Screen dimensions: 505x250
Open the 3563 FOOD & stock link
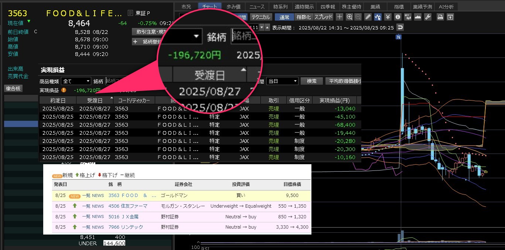click(133, 196)
